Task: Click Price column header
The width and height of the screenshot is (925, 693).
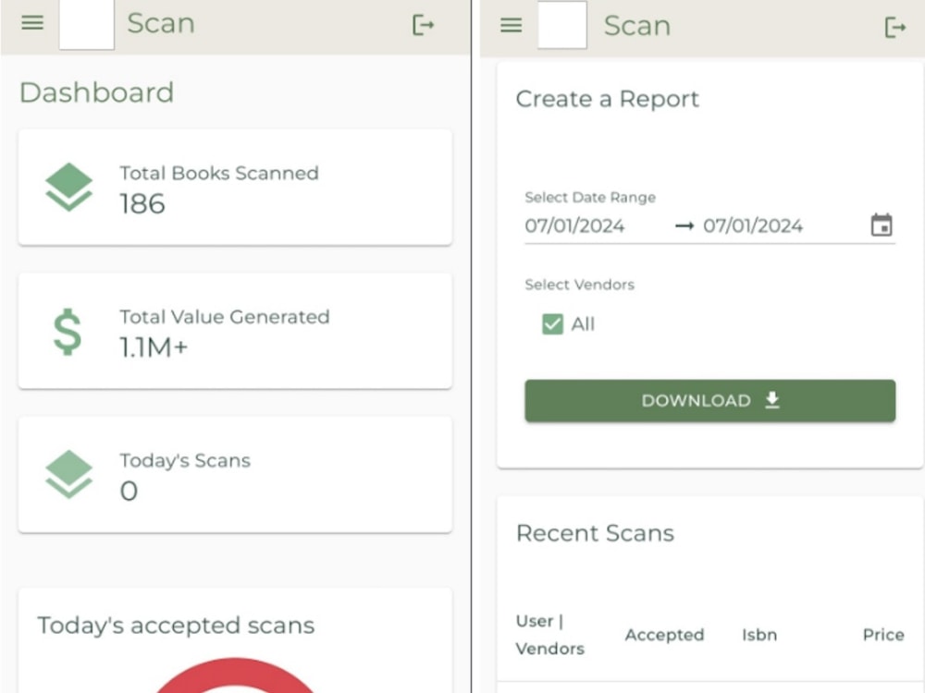Action: (883, 635)
